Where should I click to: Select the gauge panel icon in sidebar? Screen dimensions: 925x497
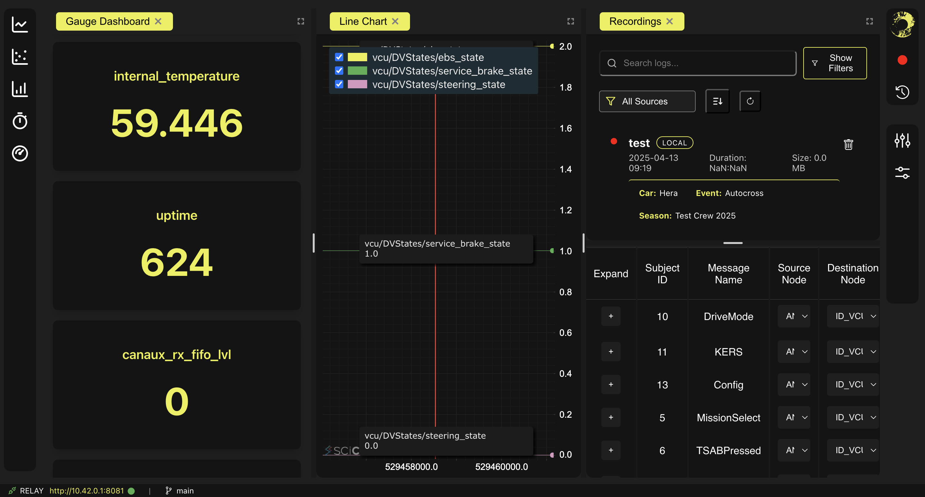pyautogui.click(x=20, y=153)
